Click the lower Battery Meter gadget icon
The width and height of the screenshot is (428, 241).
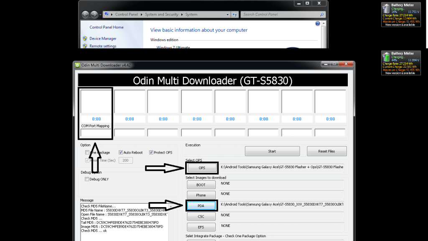[x=386, y=56]
